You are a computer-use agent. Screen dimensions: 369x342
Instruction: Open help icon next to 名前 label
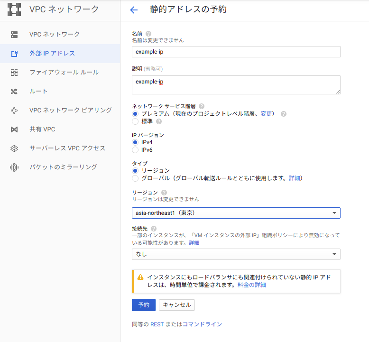click(148, 34)
